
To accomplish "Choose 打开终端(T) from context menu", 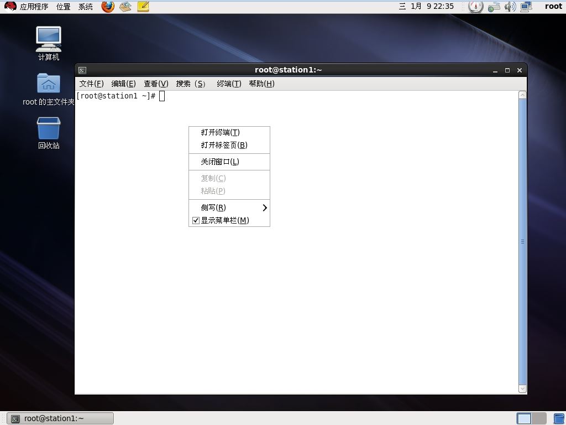I will point(229,132).
